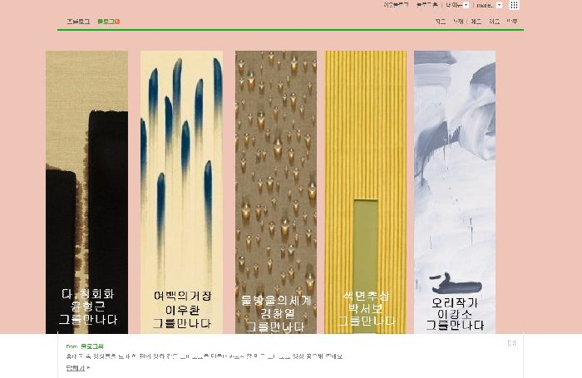This screenshot has height=378, width=582.
Task: Go to the 이웃블로그 link
Action: tap(396, 5)
